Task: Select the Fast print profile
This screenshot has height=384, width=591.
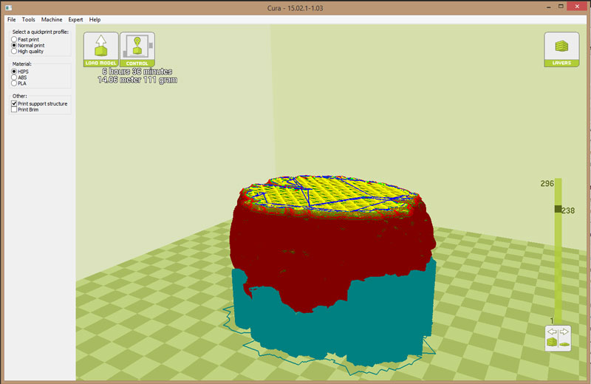Action: pos(14,39)
